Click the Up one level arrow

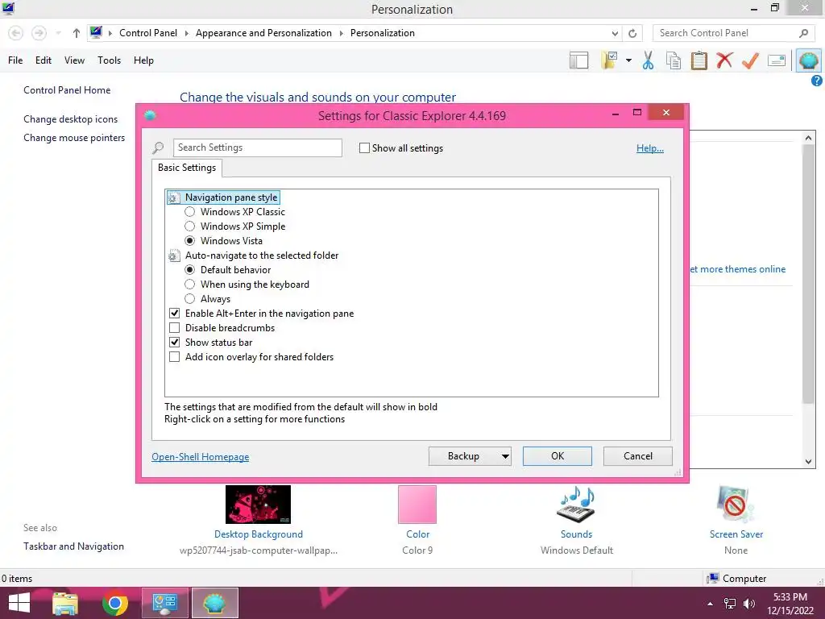tap(77, 33)
